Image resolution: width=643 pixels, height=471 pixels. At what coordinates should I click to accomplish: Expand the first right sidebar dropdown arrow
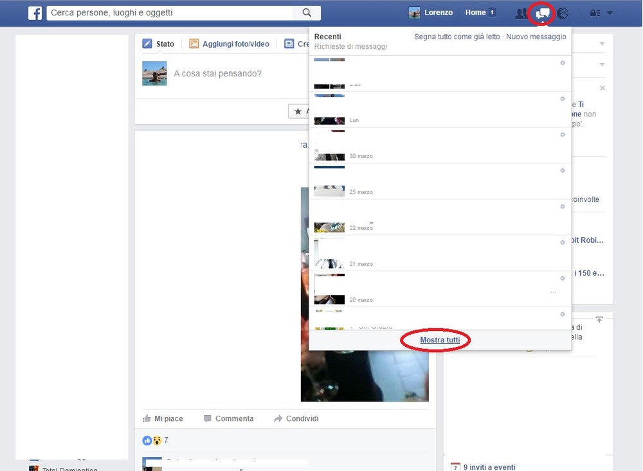[602, 44]
